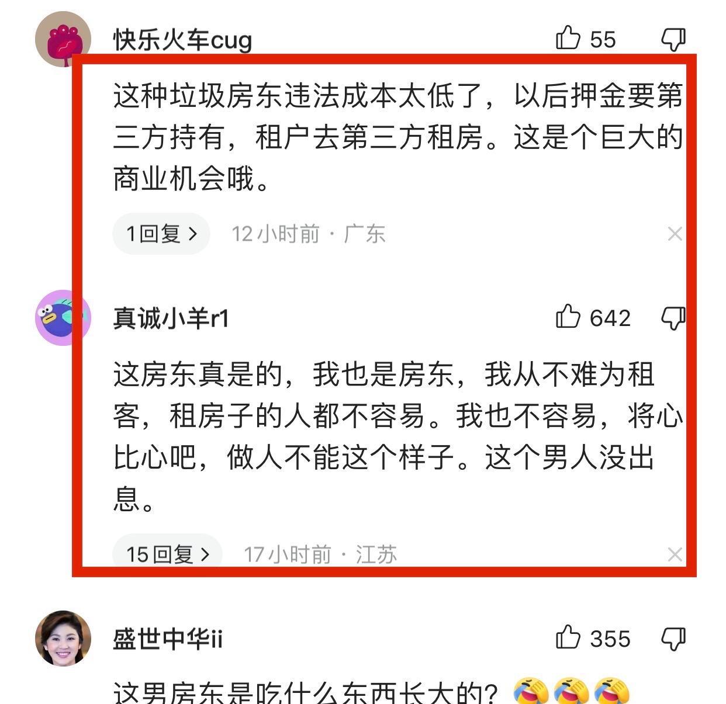
Task: Click the 55 like count
Action: tap(603, 40)
